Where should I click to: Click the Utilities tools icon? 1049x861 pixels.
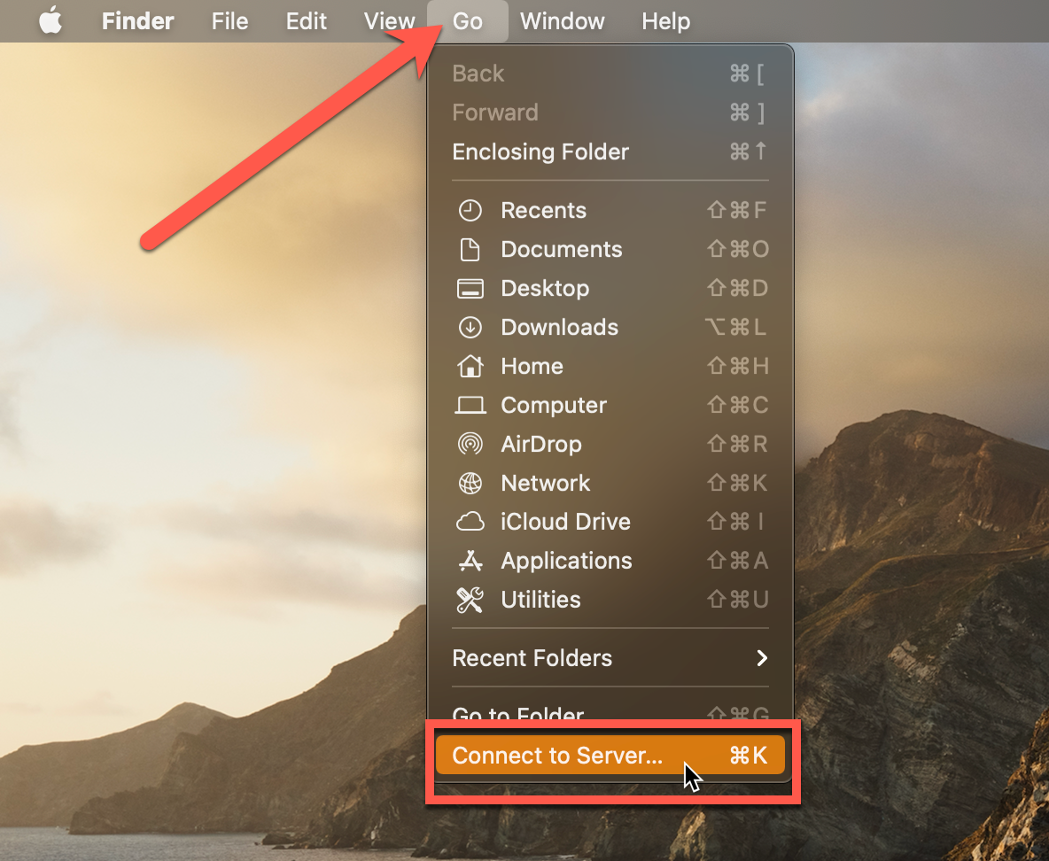point(470,600)
